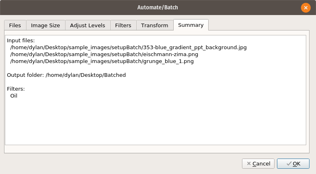Switch to the Files tab
Image resolution: width=316 pixels, height=174 pixels.
[15, 25]
